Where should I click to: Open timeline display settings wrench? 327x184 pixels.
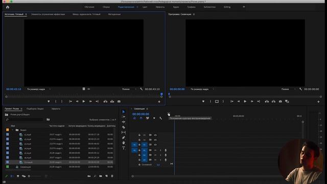(x=160, y=118)
